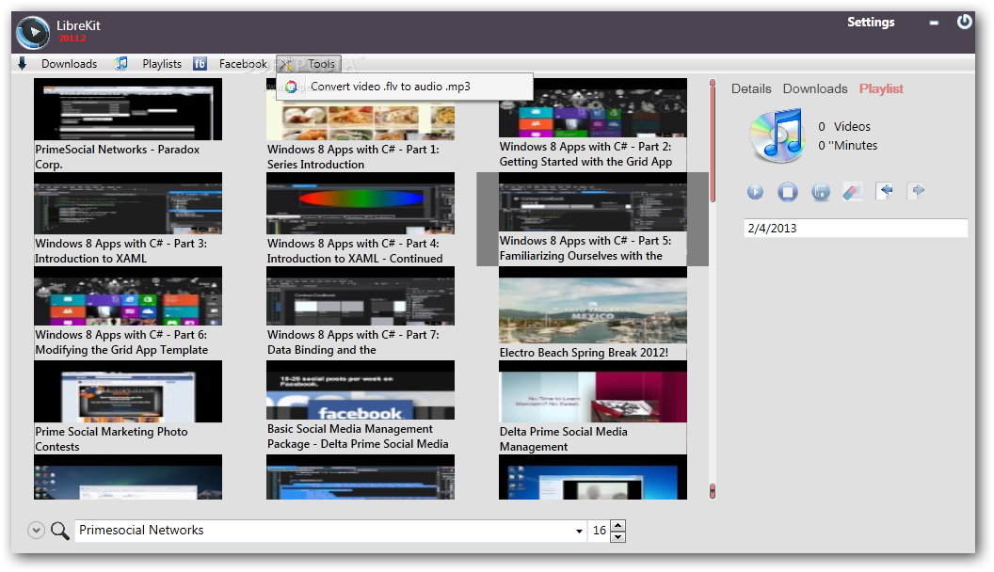
Task: Click the 16 results count field
Action: (600, 531)
